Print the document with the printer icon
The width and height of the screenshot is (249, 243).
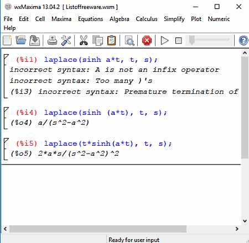pos(53,40)
